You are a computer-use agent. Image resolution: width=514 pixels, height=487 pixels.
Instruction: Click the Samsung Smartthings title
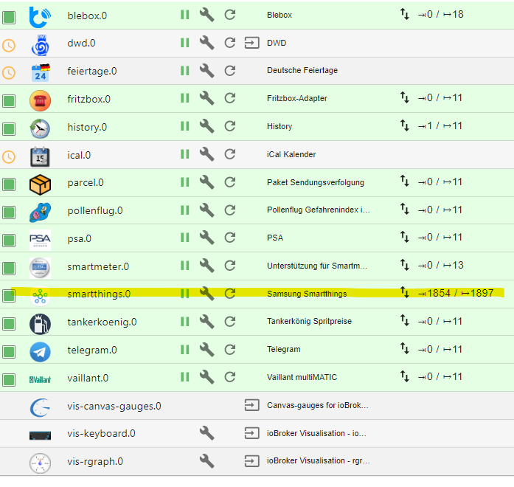point(306,294)
